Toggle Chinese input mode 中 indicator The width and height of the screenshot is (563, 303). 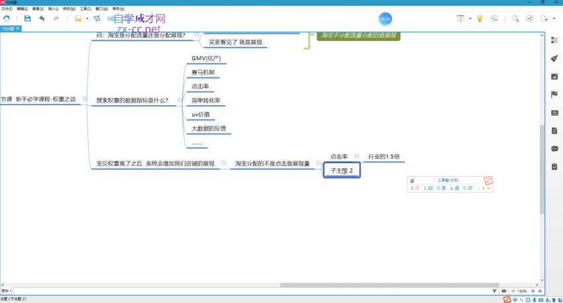coord(515,300)
